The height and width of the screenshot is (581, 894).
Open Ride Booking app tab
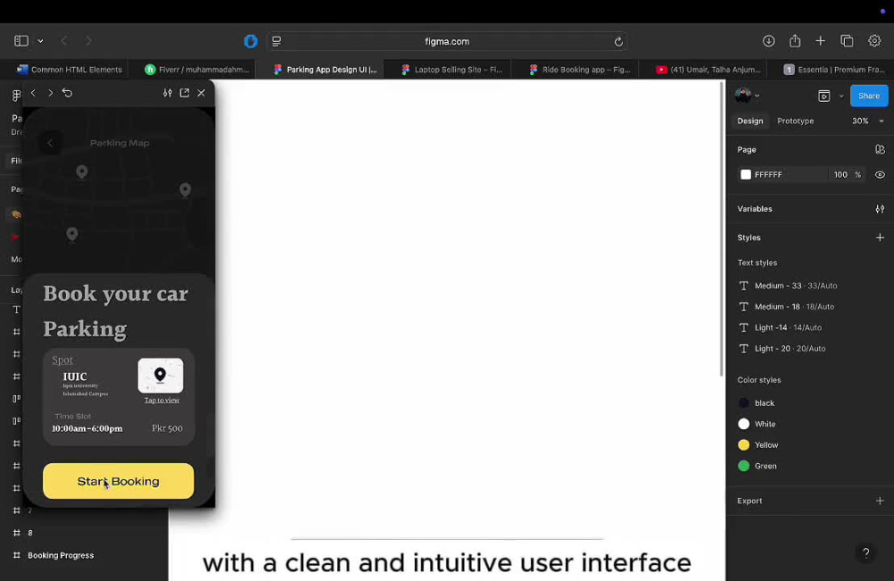pos(580,70)
